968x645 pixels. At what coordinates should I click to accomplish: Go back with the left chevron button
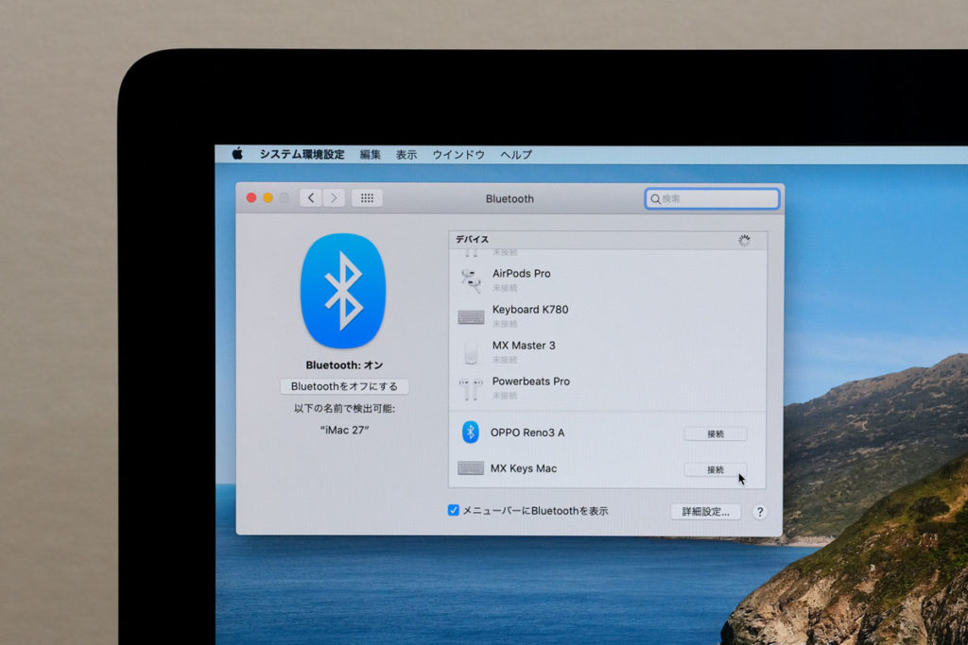point(311,198)
